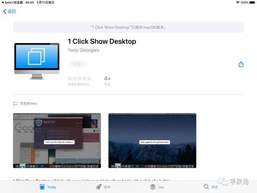Tap the Mac monitor icon beside 仅支持Mac
The height and width of the screenshot is (193, 257).
click(x=15, y=104)
